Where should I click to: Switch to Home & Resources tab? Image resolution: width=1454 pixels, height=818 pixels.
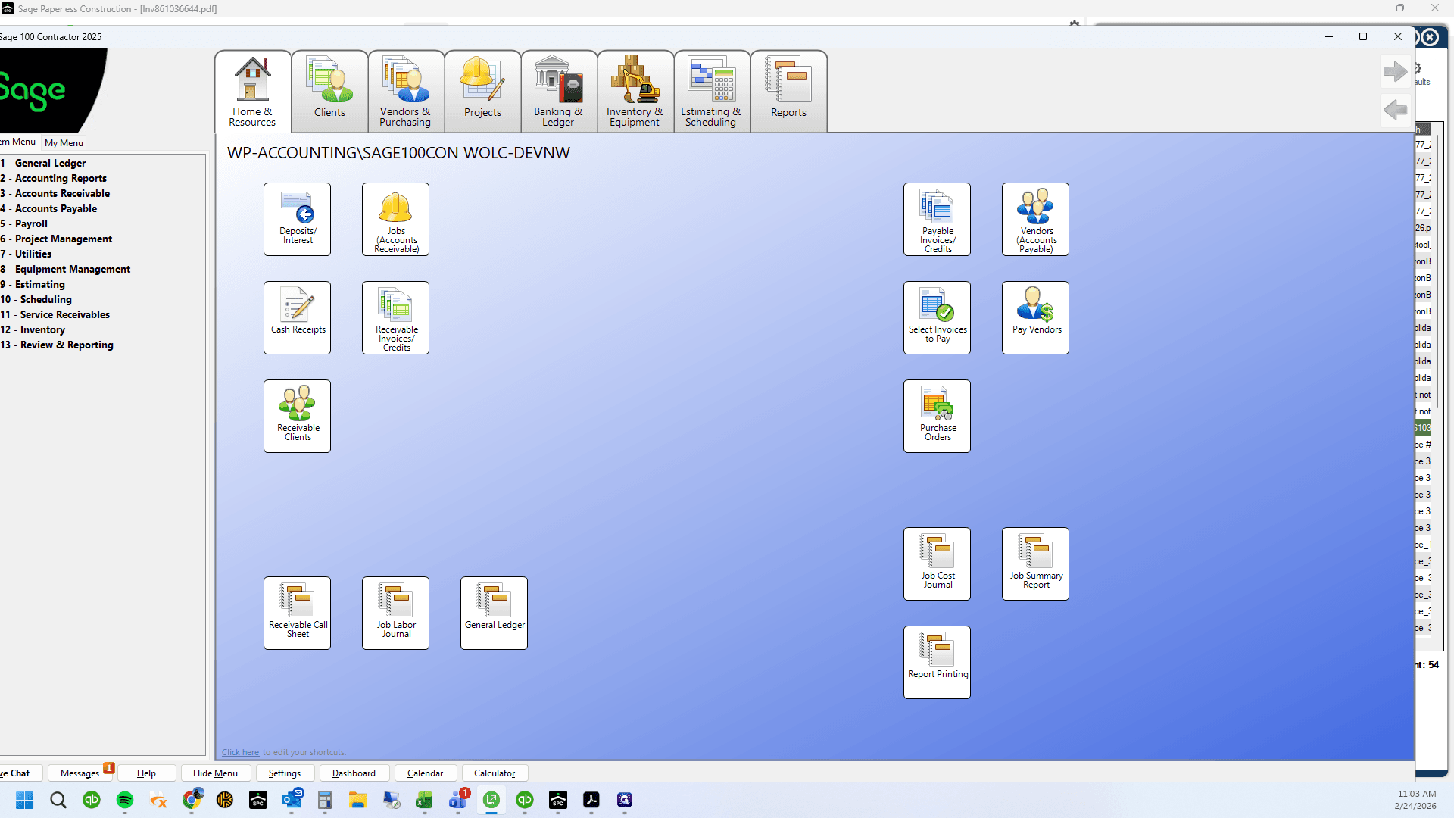253,92
